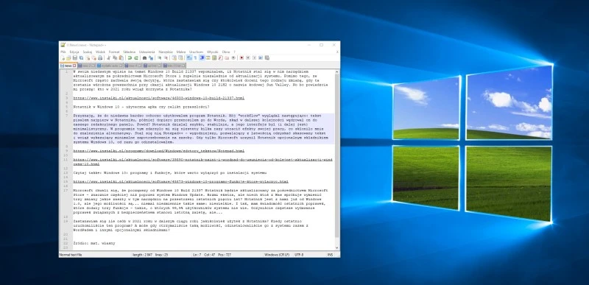Start macro recording with the red dot
This screenshot has width=589, height=285.
point(241,58)
